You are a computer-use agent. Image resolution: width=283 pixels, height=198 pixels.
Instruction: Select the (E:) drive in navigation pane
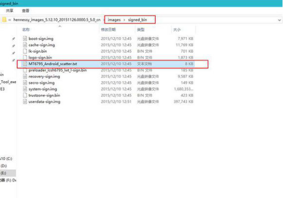point(8,173)
